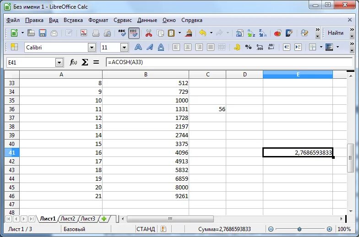Show draw functions icon
This screenshot has height=237, width=359.
tap(289, 33)
